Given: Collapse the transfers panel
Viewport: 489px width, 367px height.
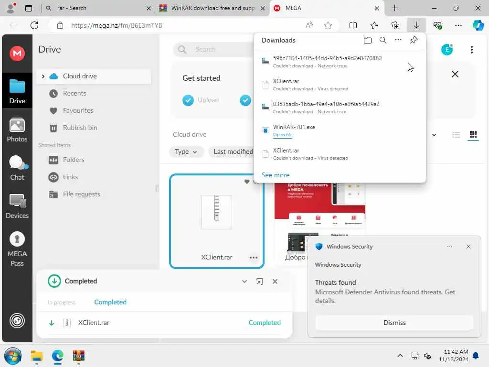Looking at the screenshot, I should pyautogui.click(x=244, y=281).
